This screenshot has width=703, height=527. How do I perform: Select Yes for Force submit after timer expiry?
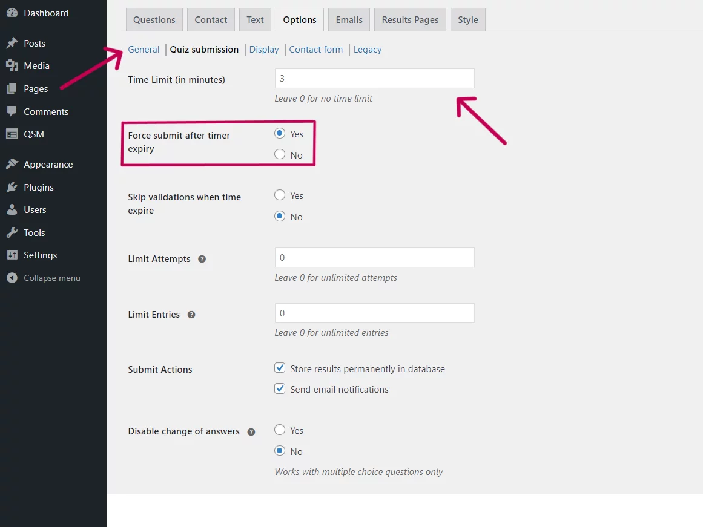coord(280,133)
